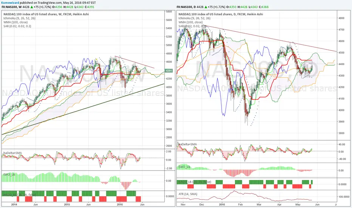Image resolution: width=352 pixels, height=208 pixels.
Task: Click the 4500 level on the daily price axis
Action: click(341, 53)
